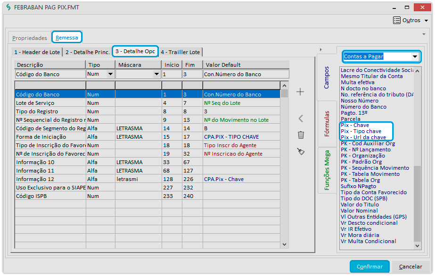Click the fields list scrollbar up arrow

417,71
